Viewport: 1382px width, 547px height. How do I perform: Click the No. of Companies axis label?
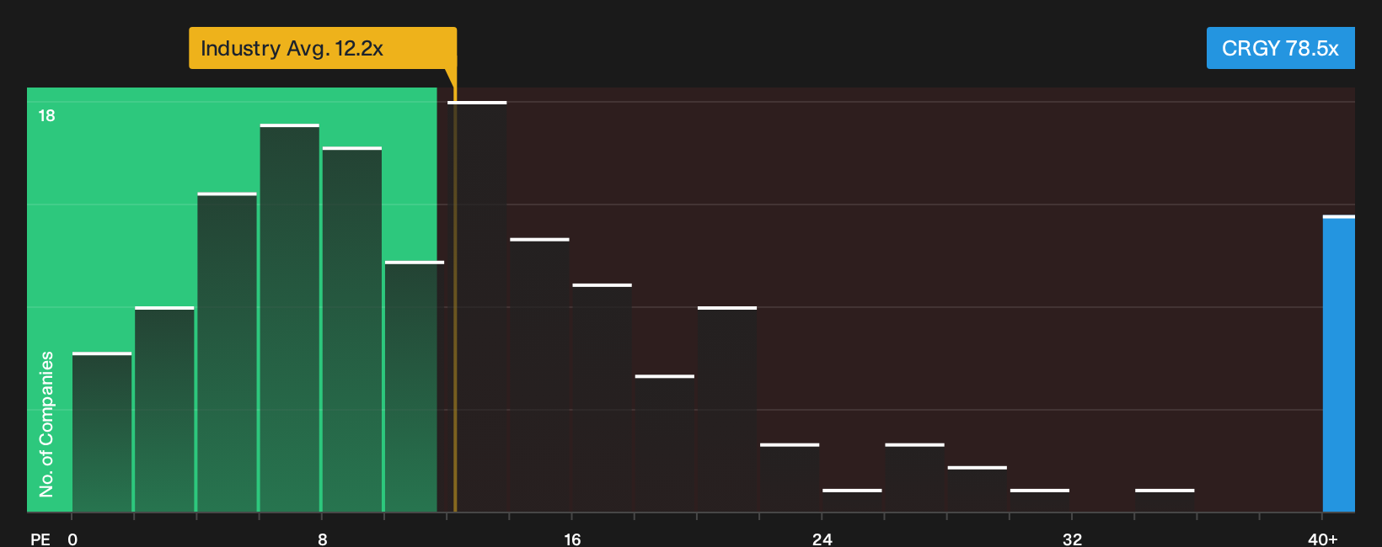[x=46, y=423]
